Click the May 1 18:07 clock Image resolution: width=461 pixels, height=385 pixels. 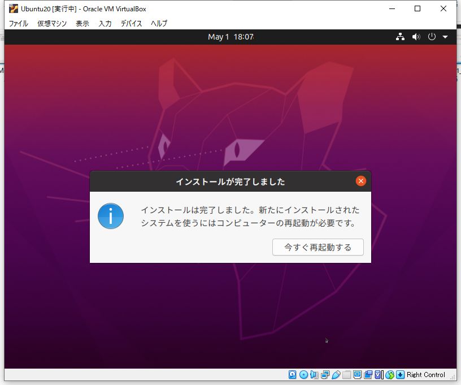pos(231,37)
